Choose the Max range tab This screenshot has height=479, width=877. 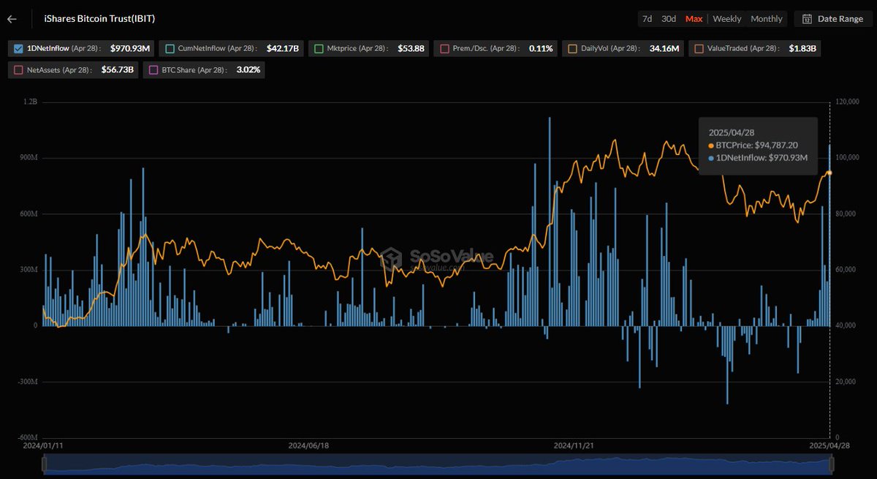(x=694, y=19)
